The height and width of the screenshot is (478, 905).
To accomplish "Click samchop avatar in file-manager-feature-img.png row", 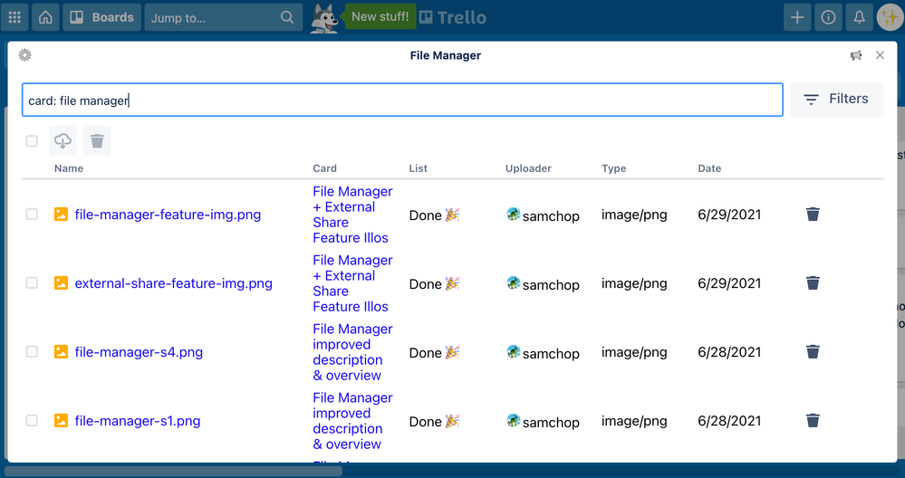I will point(513,215).
